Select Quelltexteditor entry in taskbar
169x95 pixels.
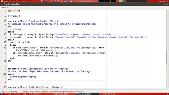pyautogui.click(x=83, y=94)
